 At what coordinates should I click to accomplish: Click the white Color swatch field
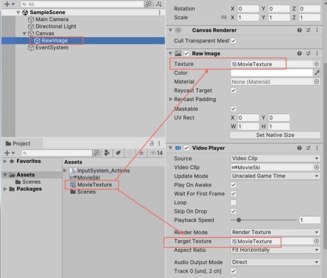272,72
